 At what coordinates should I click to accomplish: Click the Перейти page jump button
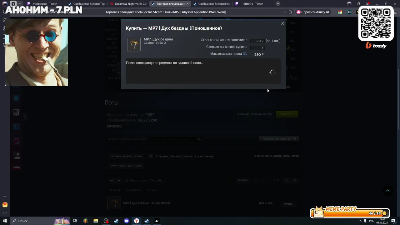[242, 180]
